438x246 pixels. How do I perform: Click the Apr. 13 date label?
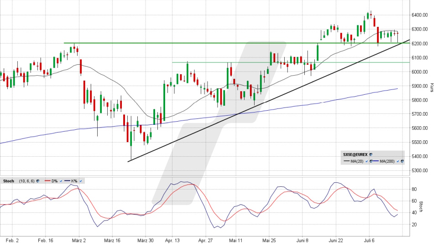[172, 241]
